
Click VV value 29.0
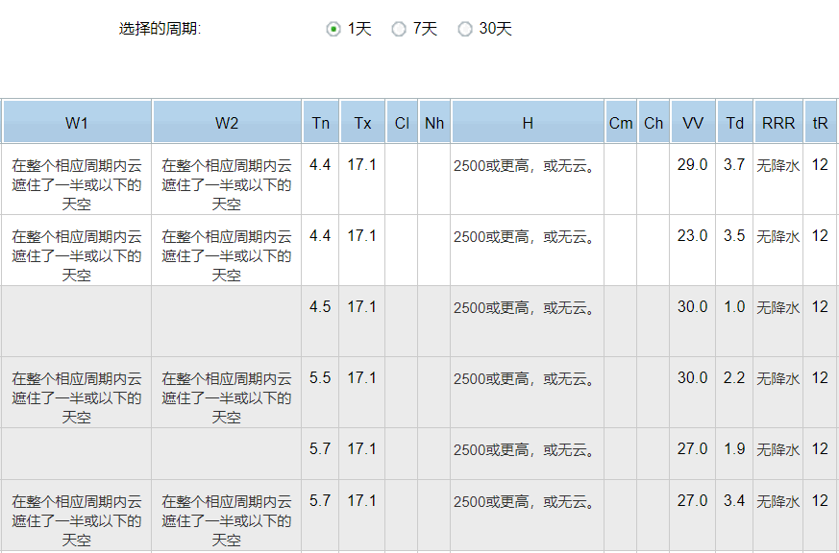[692, 164]
